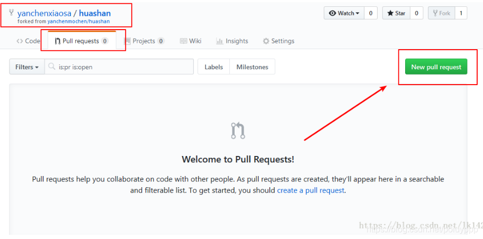The height and width of the screenshot is (239, 483).
Task: Open the Wiki tab
Action: (x=191, y=41)
